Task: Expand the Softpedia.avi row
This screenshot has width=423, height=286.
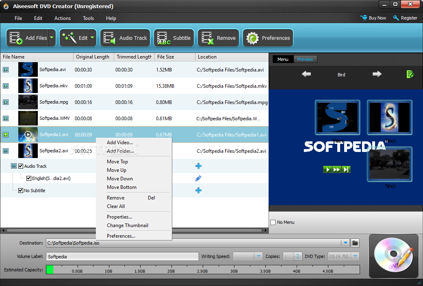Action: coord(6,69)
